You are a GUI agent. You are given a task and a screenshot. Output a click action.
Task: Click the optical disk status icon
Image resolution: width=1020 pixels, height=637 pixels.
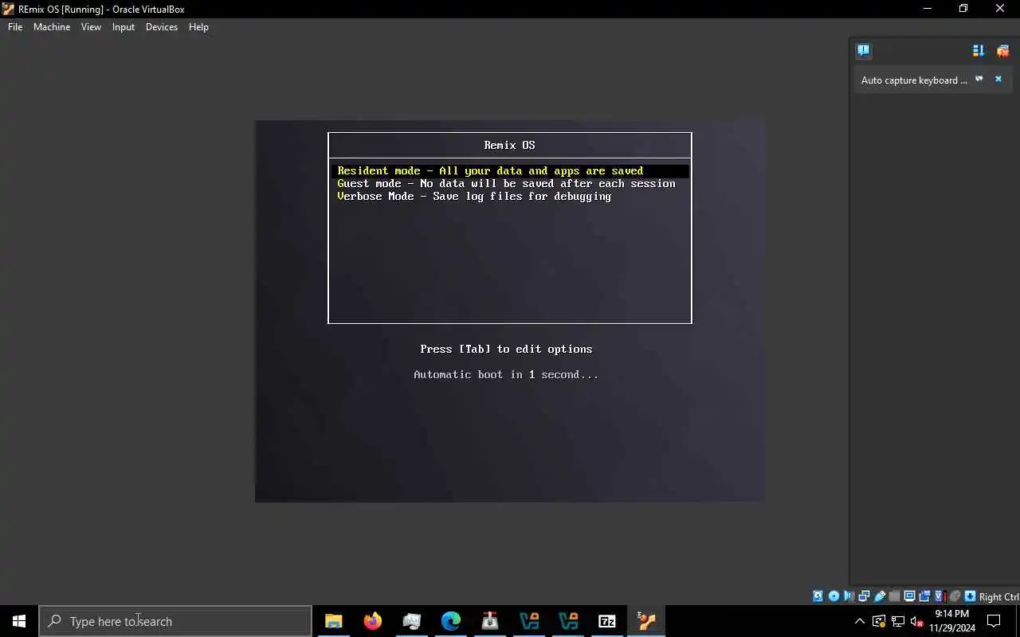coord(834,596)
